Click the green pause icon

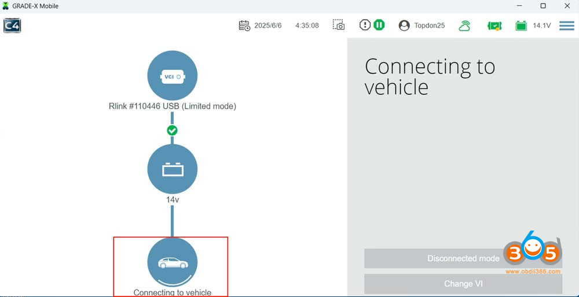(379, 25)
